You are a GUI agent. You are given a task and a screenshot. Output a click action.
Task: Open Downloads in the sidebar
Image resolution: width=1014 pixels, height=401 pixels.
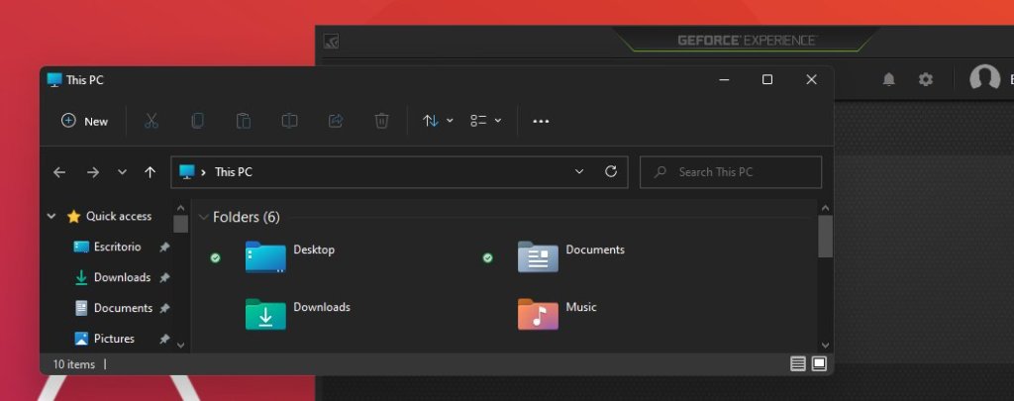pos(113,277)
